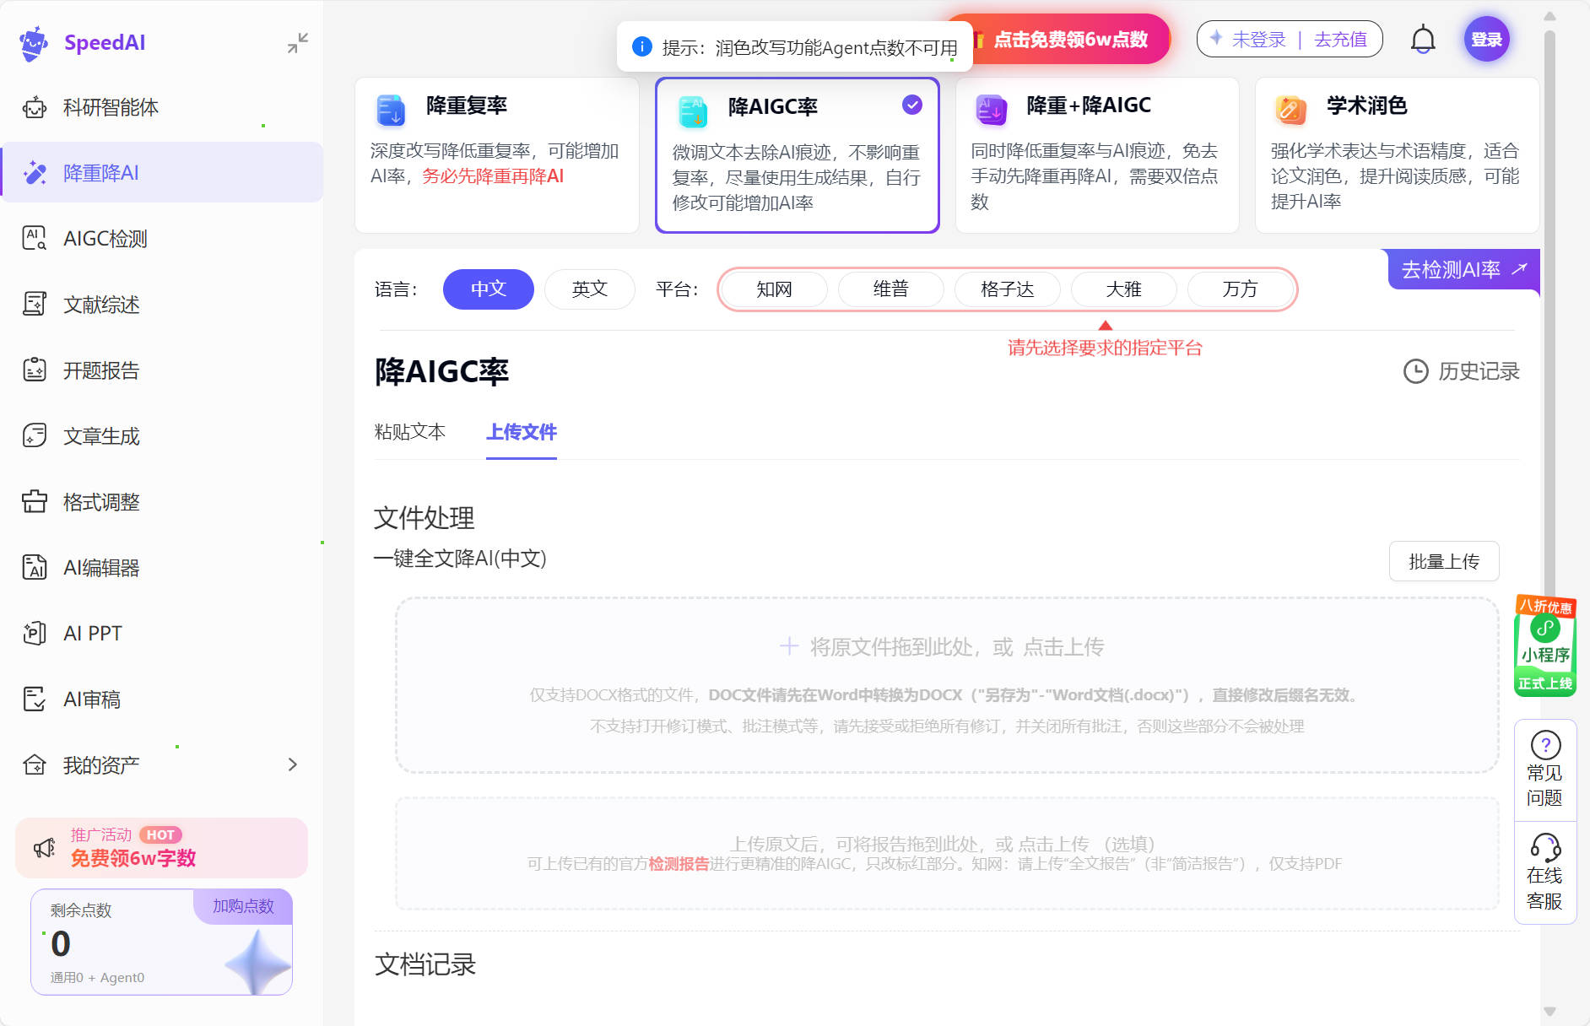Click the 降重+降AIGC card purple icon
1590x1026 pixels.
click(992, 110)
